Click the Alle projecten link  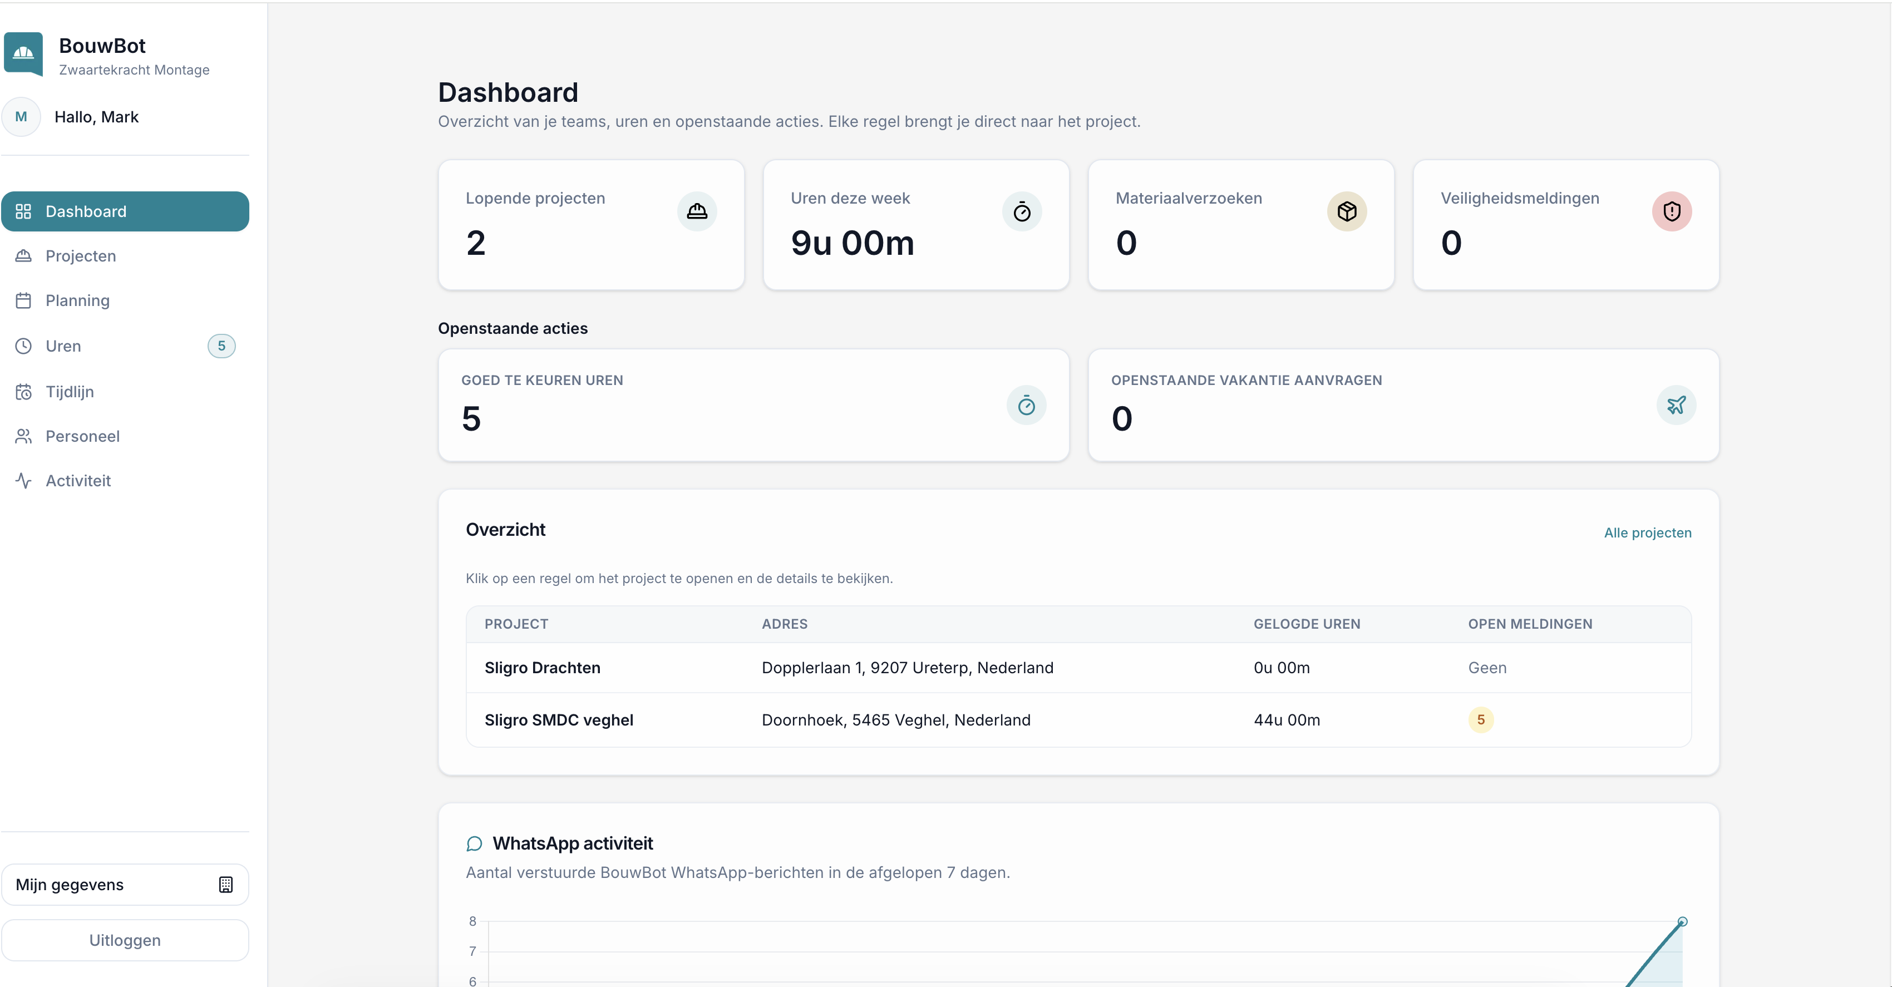pyautogui.click(x=1647, y=533)
